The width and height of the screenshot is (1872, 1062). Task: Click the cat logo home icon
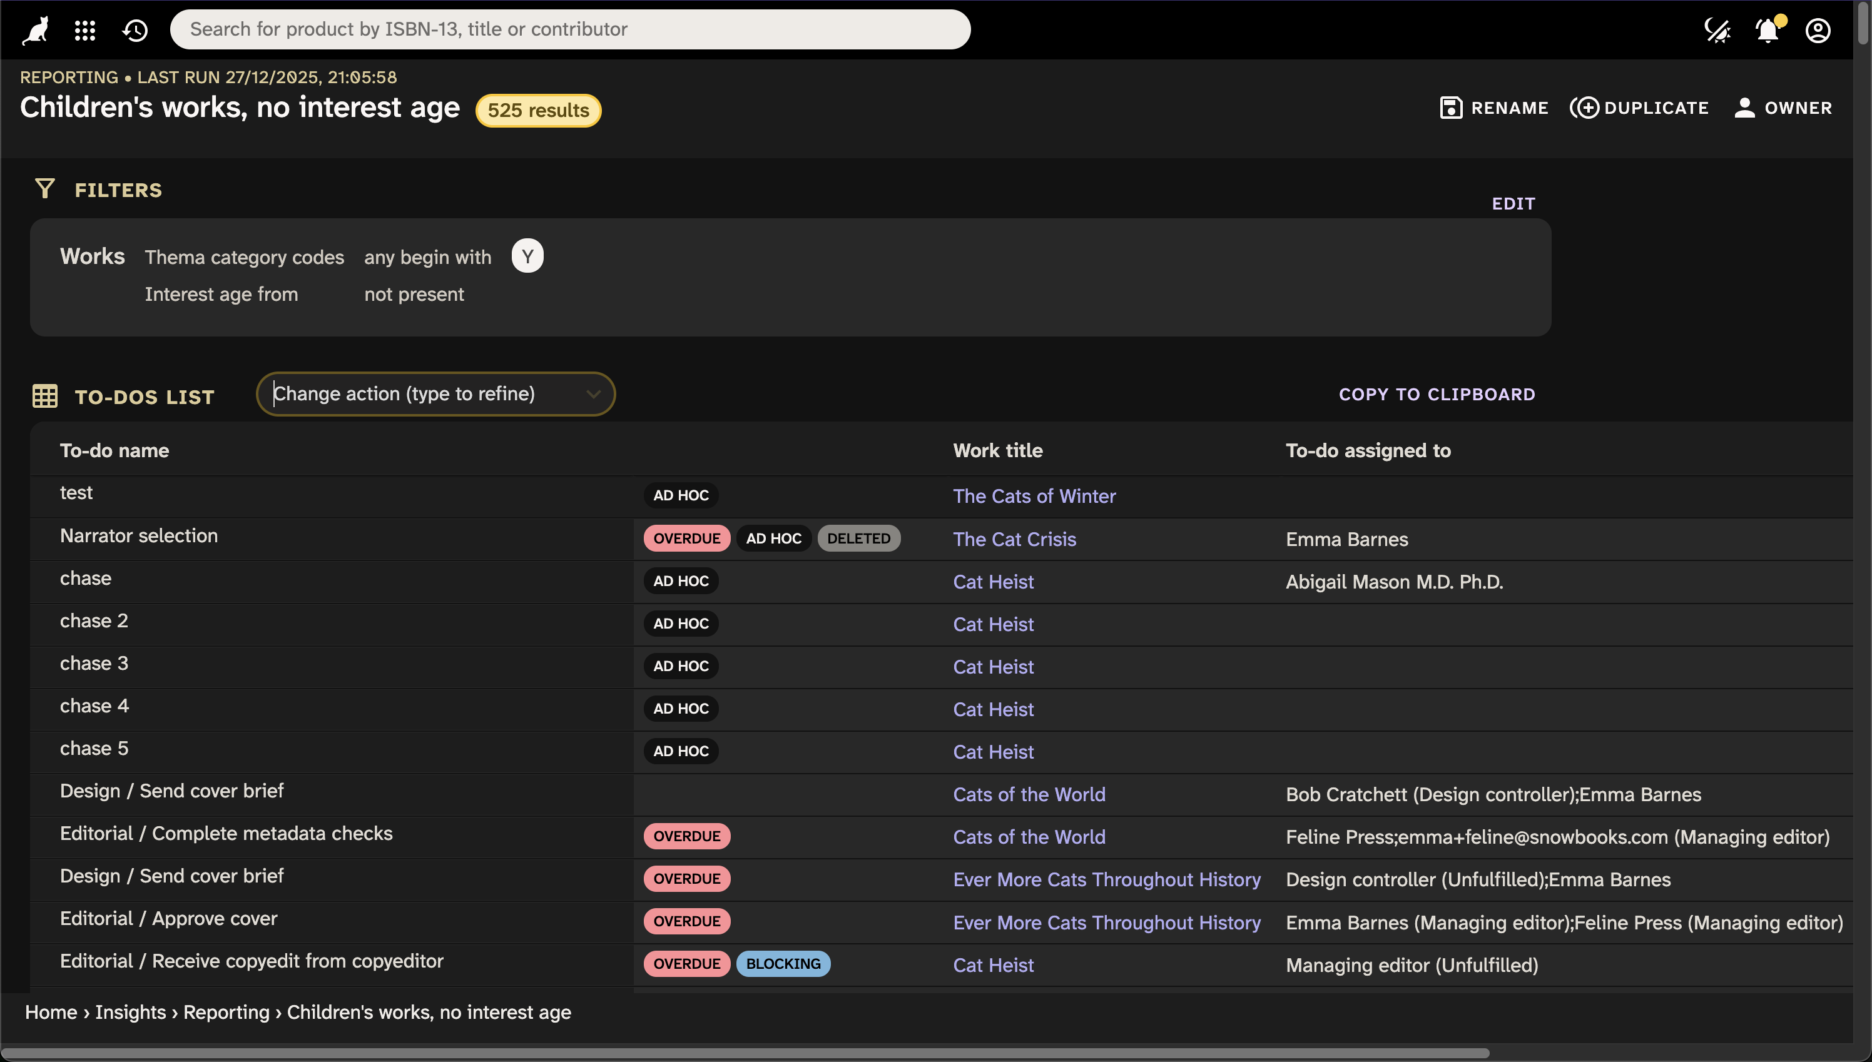(x=35, y=30)
